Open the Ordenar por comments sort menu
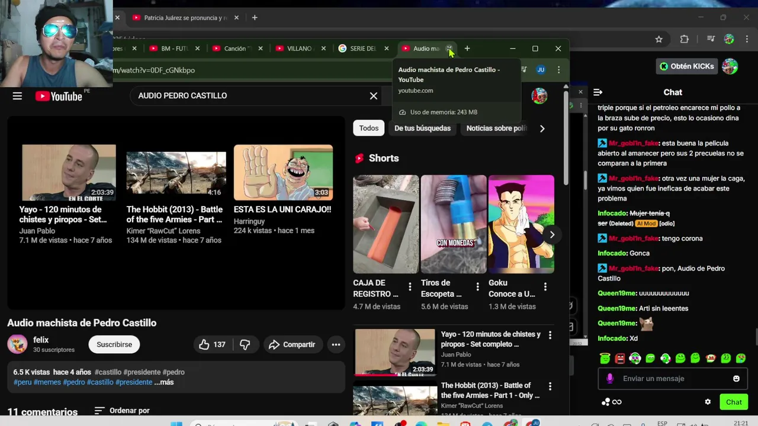 click(x=122, y=411)
